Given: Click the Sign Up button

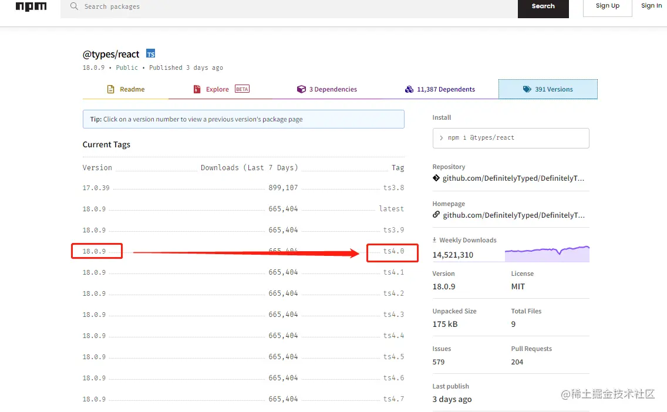Looking at the screenshot, I should pyautogui.click(x=608, y=6).
